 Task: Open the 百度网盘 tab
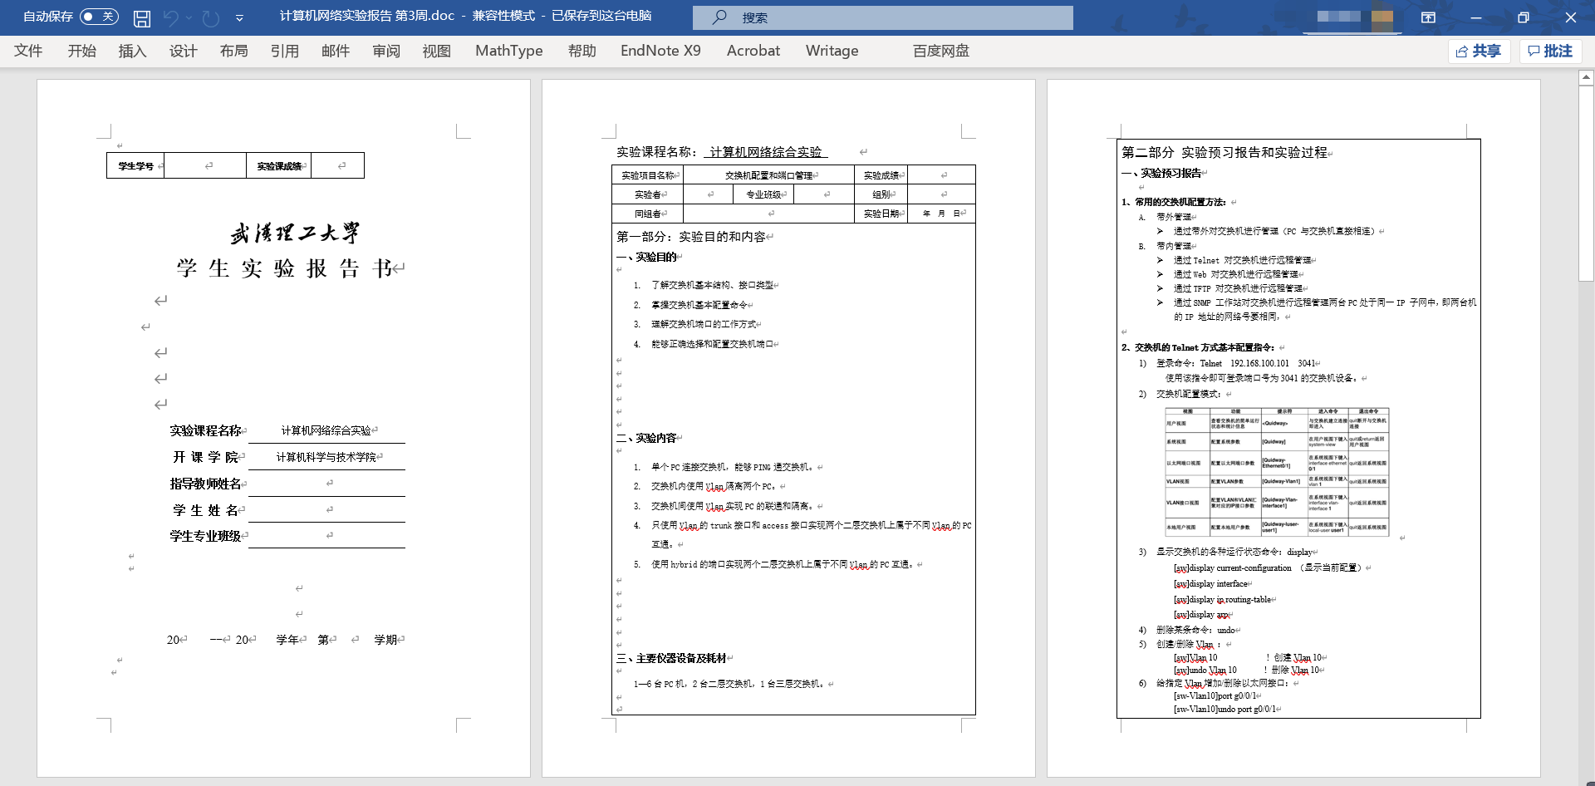pos(940,51)
